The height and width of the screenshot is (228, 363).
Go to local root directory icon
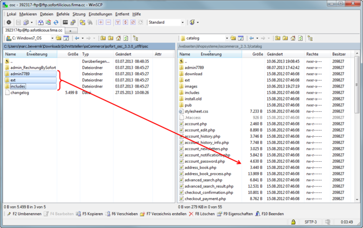(111, 38)
